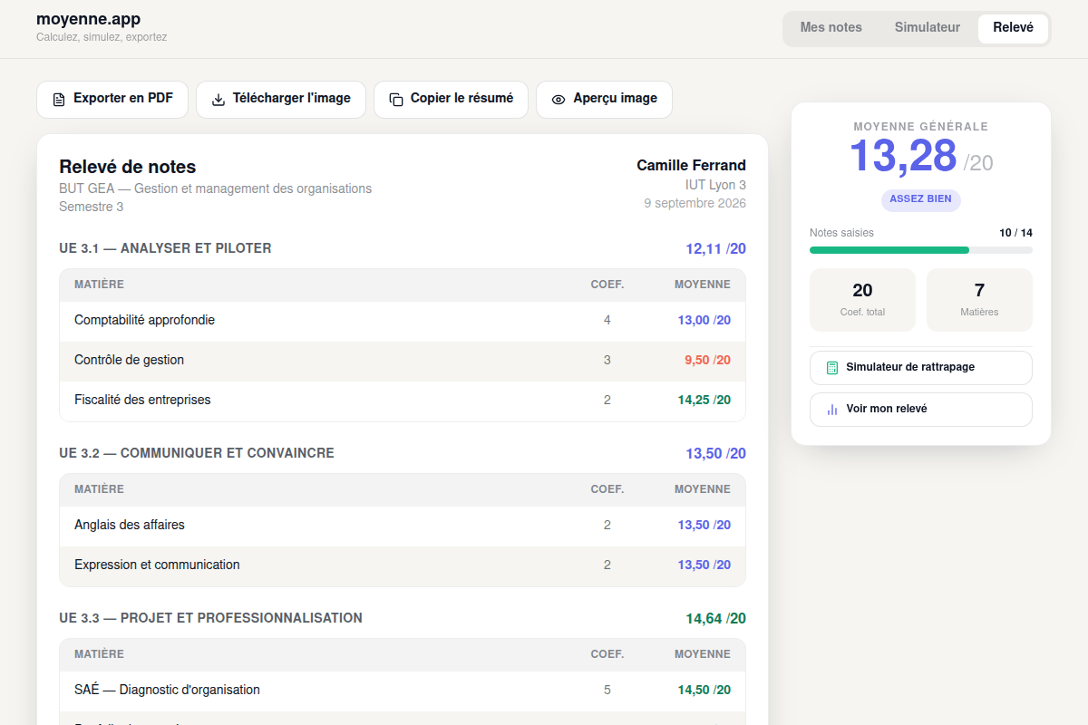
Task: Click the SAÉ — Diagnostic d'organisation row
Action: coord(403,691)
